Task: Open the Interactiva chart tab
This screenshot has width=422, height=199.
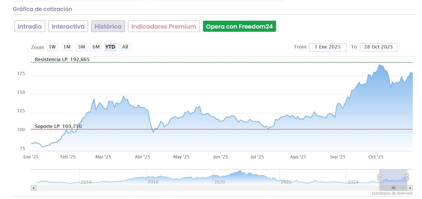Action: click(x=68, y=26)
